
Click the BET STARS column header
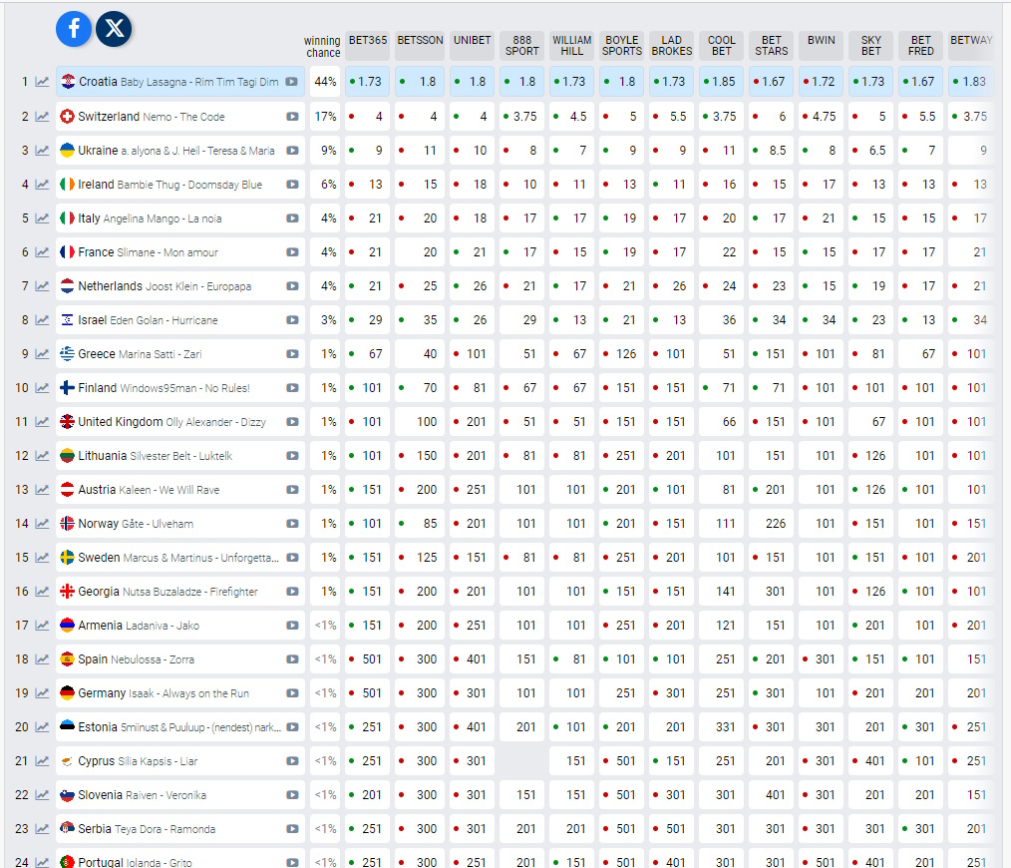[x=771, y=45]
